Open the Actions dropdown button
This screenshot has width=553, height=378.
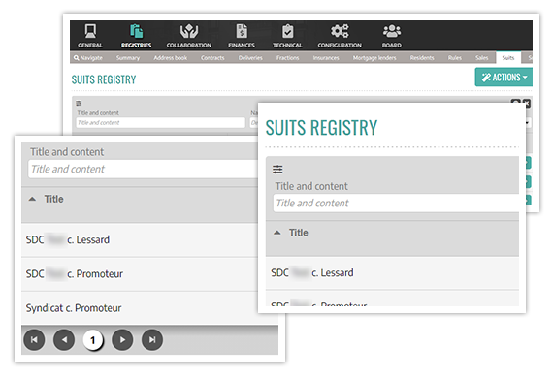504,78
